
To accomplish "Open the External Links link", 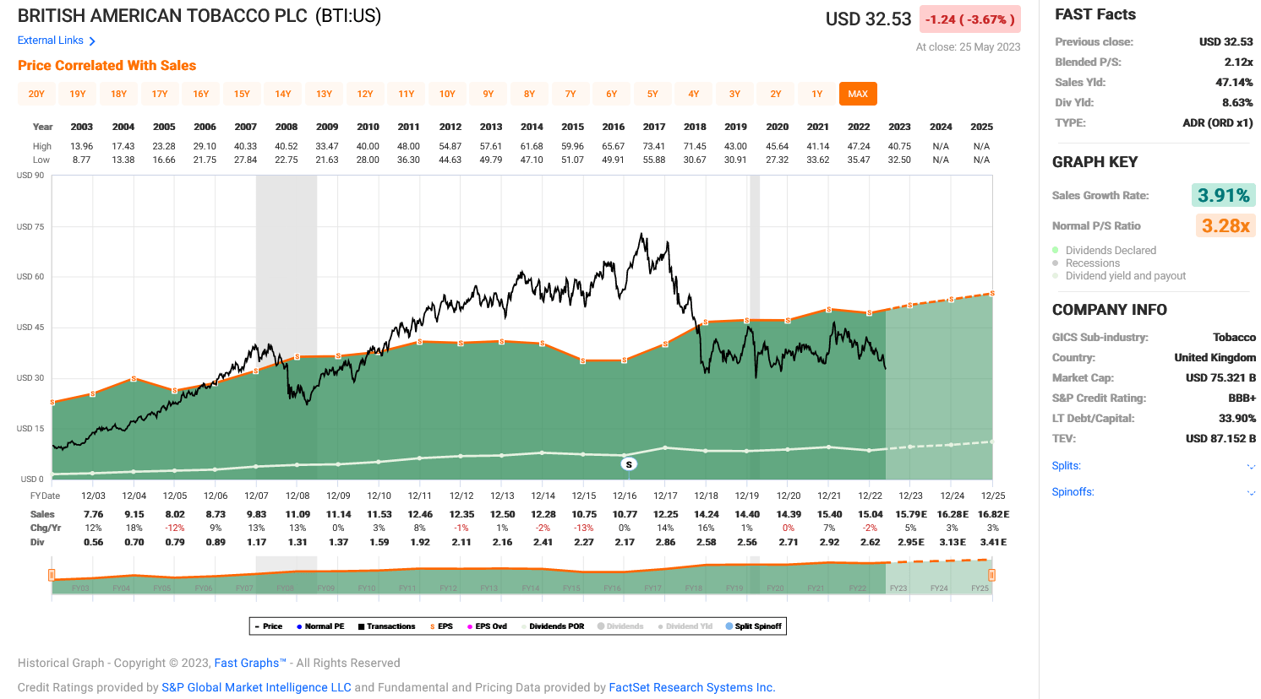I will pos(51,41).
